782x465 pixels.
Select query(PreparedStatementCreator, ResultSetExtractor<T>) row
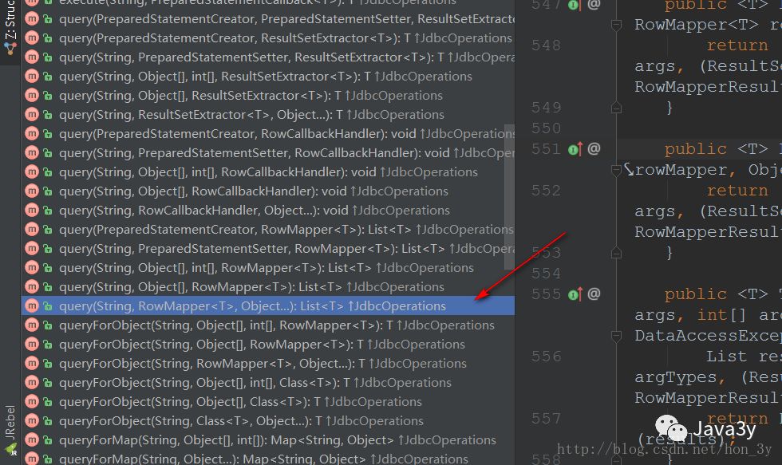click(x=268, y=38)
